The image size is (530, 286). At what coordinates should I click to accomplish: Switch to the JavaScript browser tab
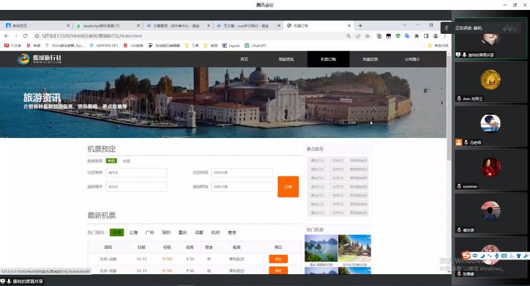click(x=99, y=25)
